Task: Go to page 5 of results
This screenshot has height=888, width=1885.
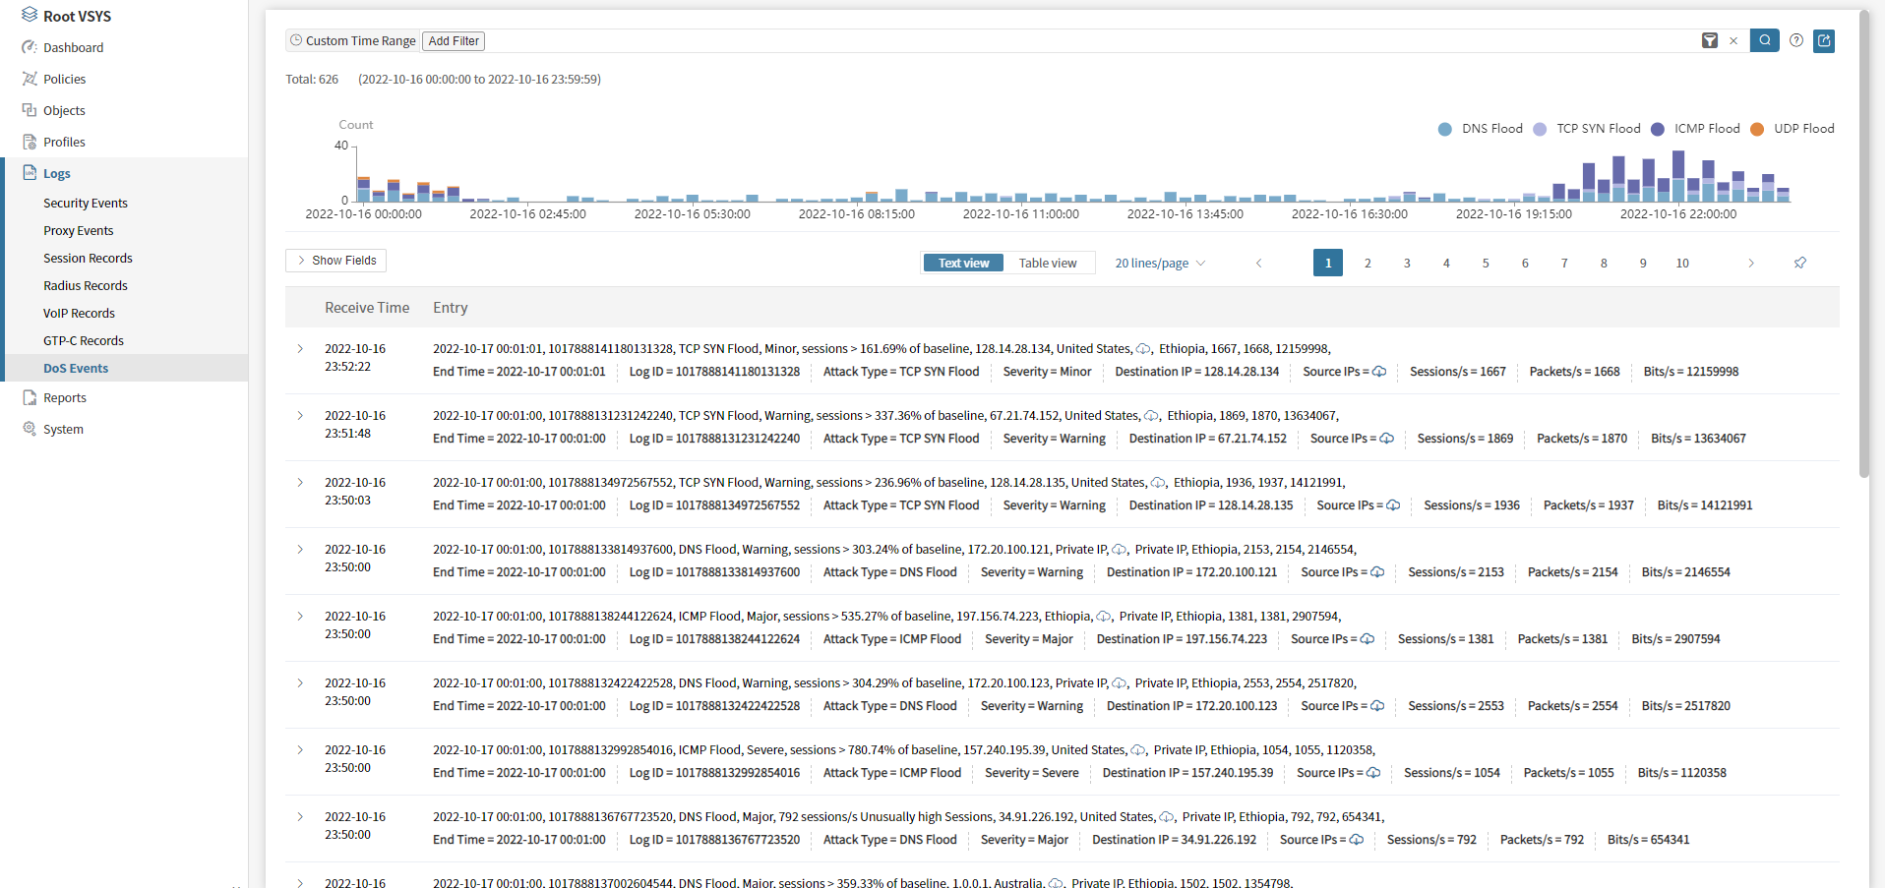Action: (x=1486, y=263)
